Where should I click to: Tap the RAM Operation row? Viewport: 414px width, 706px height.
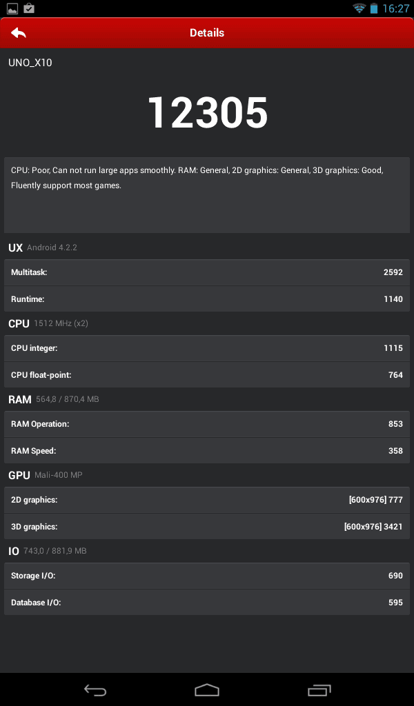[207, 424]
